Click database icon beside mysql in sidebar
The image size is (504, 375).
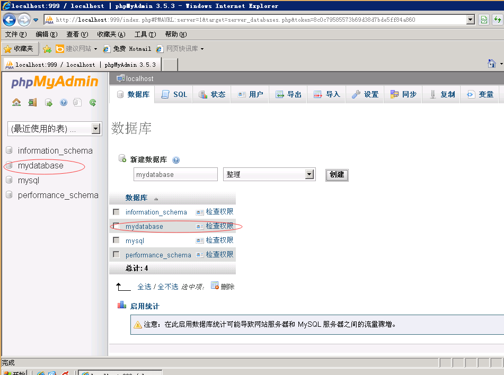click(x=10, y=180)
